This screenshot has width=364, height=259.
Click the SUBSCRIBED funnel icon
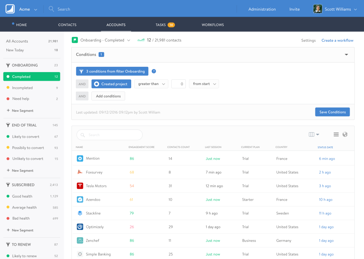[x=8, y=185]
